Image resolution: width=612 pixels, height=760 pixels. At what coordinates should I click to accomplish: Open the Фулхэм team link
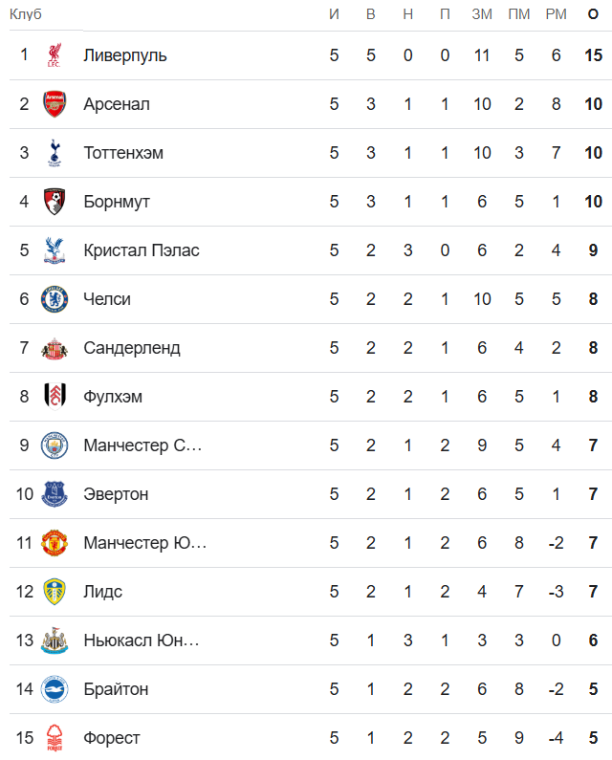113,397
